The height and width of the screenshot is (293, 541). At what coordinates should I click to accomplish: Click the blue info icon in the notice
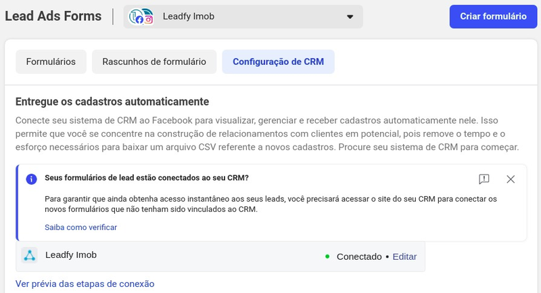[31, 179]
